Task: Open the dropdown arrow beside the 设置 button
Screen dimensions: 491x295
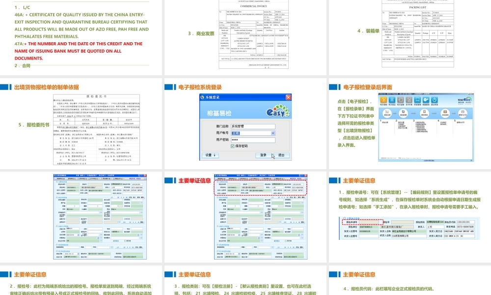Action: pyautogui.click(x=215, y=155)
